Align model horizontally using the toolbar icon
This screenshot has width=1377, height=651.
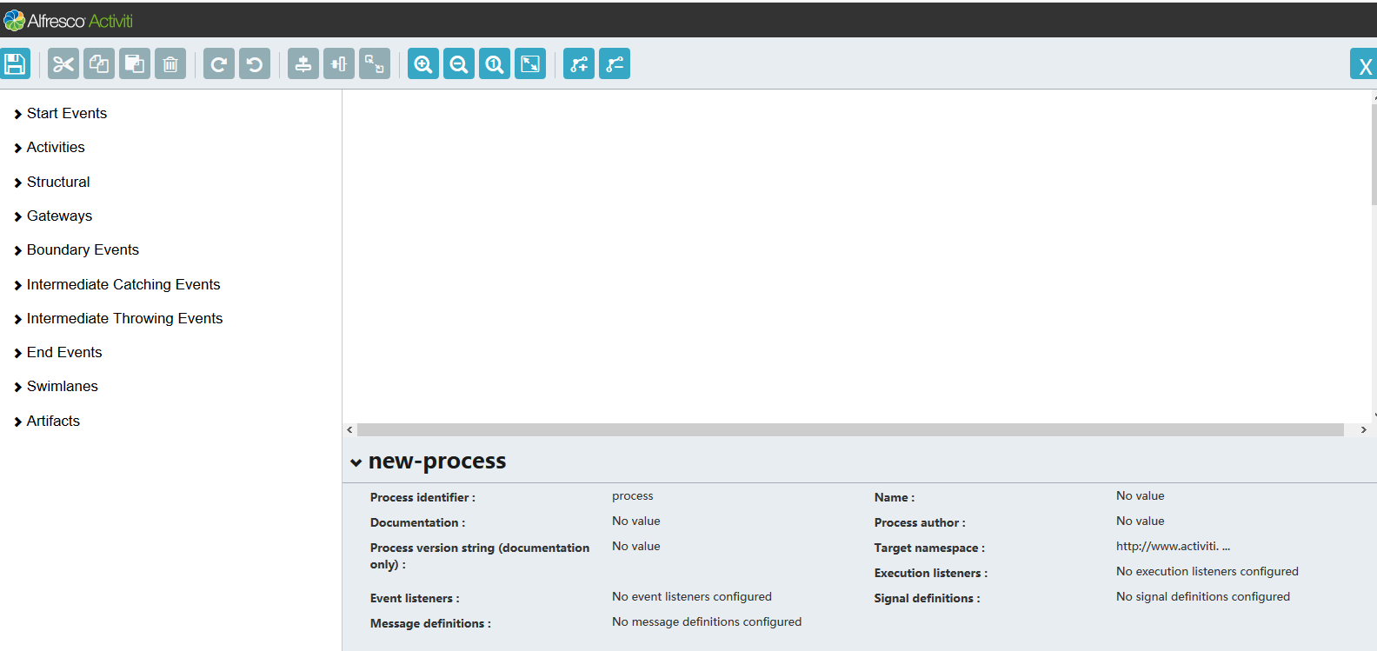pos(339,63)
